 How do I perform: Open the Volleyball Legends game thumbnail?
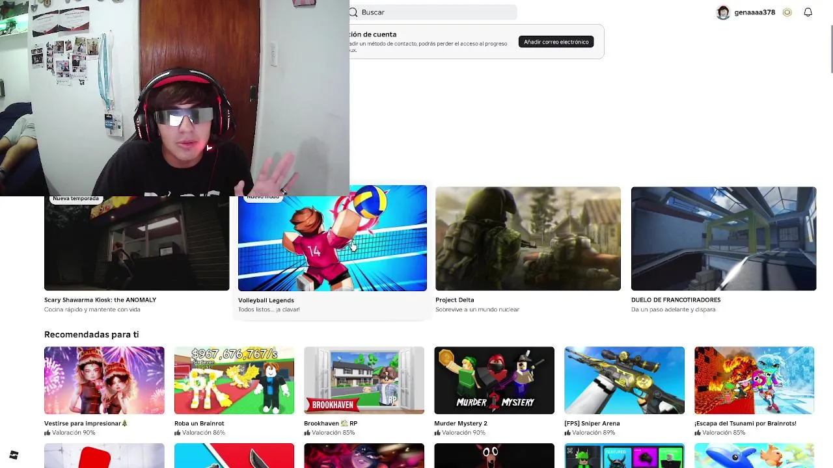[333, 238]
